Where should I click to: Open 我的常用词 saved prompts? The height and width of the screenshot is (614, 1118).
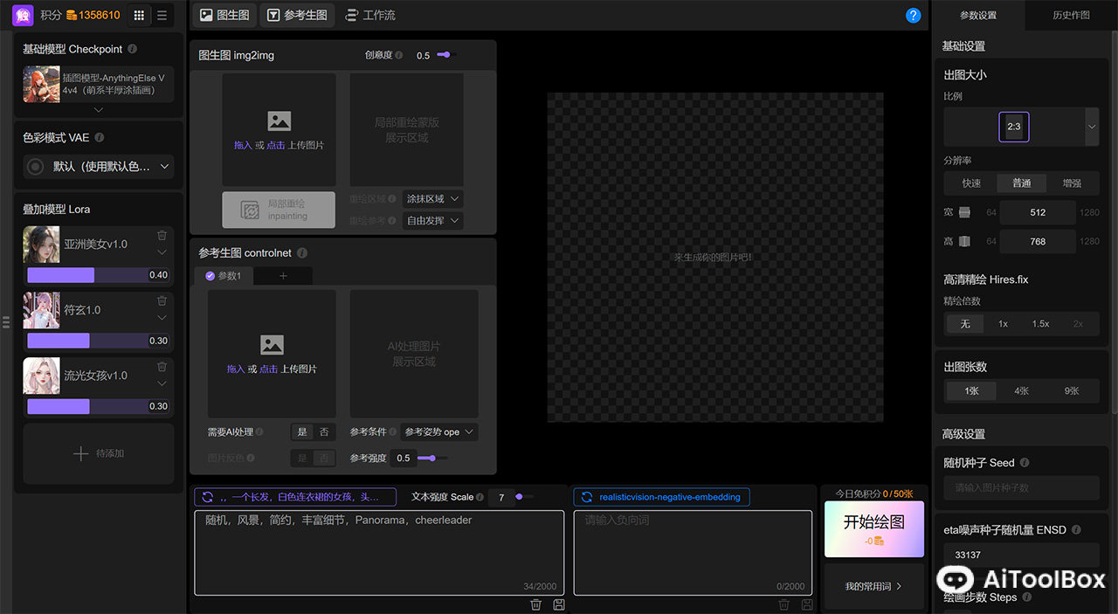point(873,586)
